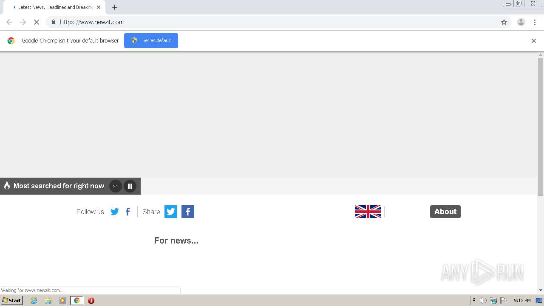544x306 pixels.
Task: Click the vertical scrollbar thumb
Action: tap(541, 127)
